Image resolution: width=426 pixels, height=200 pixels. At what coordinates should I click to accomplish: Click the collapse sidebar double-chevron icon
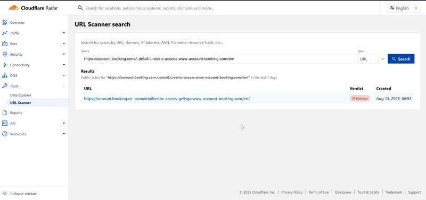coord(5,194)
